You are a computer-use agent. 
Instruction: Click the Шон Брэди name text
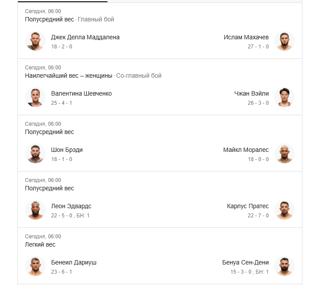click(67, 150)
